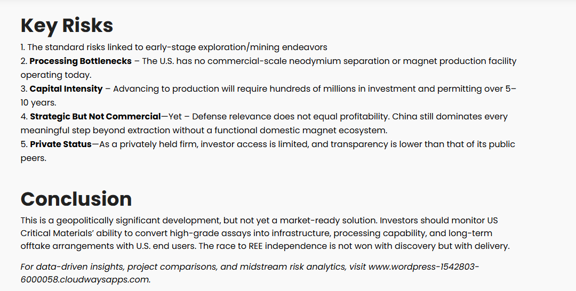Click the "Key Risks" heading
Viewport: 576px width, 291px height.
pyautogui.click(x=67, y=26)
